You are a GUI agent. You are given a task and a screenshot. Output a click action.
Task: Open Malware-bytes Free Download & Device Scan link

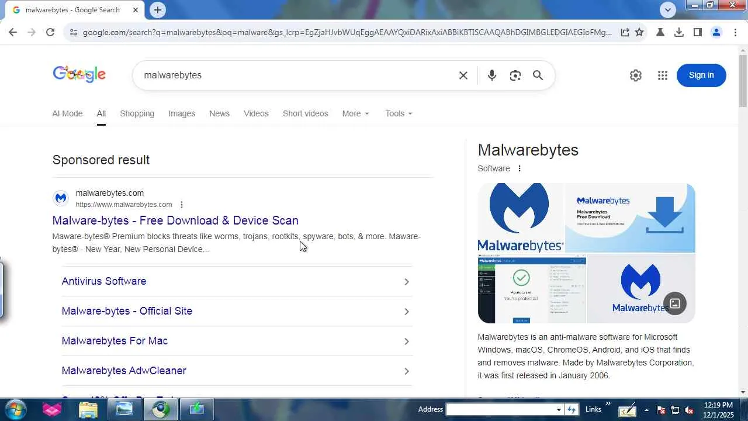[x=175, y=220]
